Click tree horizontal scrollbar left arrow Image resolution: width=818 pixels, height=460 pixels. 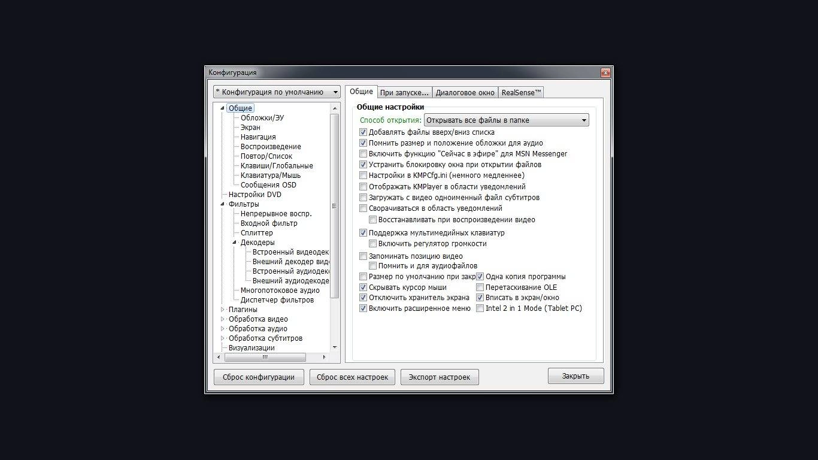[x=219, y=357]
